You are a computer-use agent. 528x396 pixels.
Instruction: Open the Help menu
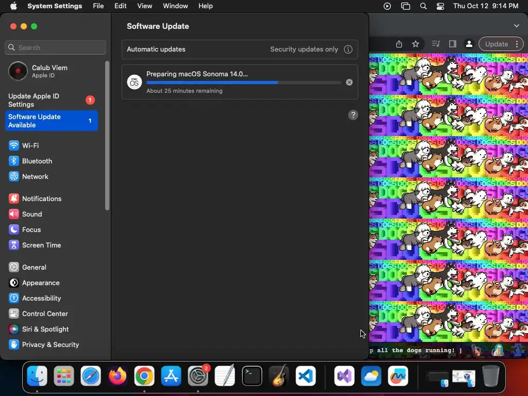click(205, 6)
